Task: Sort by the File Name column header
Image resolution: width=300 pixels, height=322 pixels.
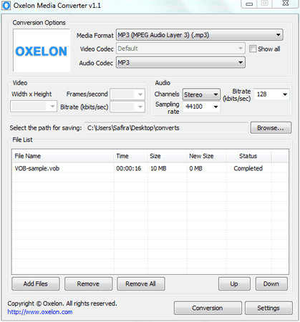Action: tap(63, 156)
